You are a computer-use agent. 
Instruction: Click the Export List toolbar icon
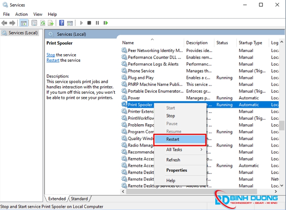click(x=51, y=23)
